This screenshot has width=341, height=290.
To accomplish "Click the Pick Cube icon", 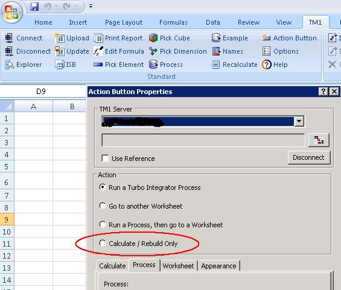I will [x=153, y=38].
